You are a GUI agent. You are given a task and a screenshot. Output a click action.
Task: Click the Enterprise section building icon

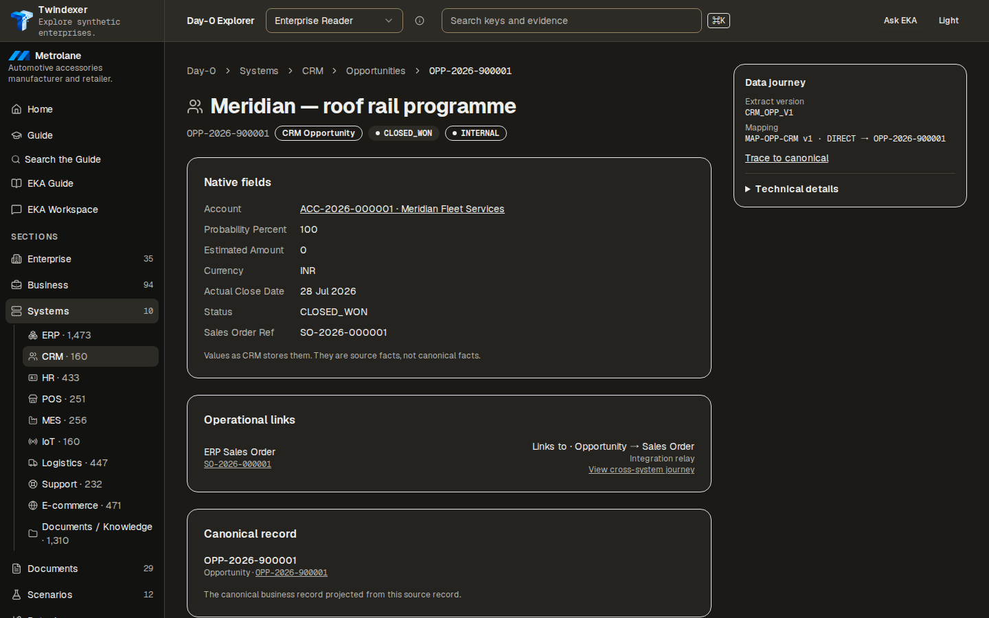click(16, 259)
